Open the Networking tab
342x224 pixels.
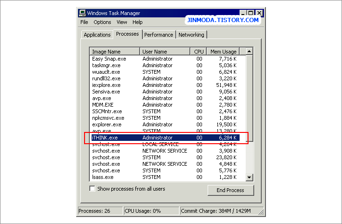tap(191, 35)
